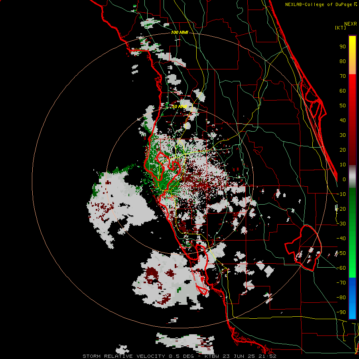Click the [KT] units label
Image resolution: width=359 pixels, height=359 pixels.
[341, 28]
